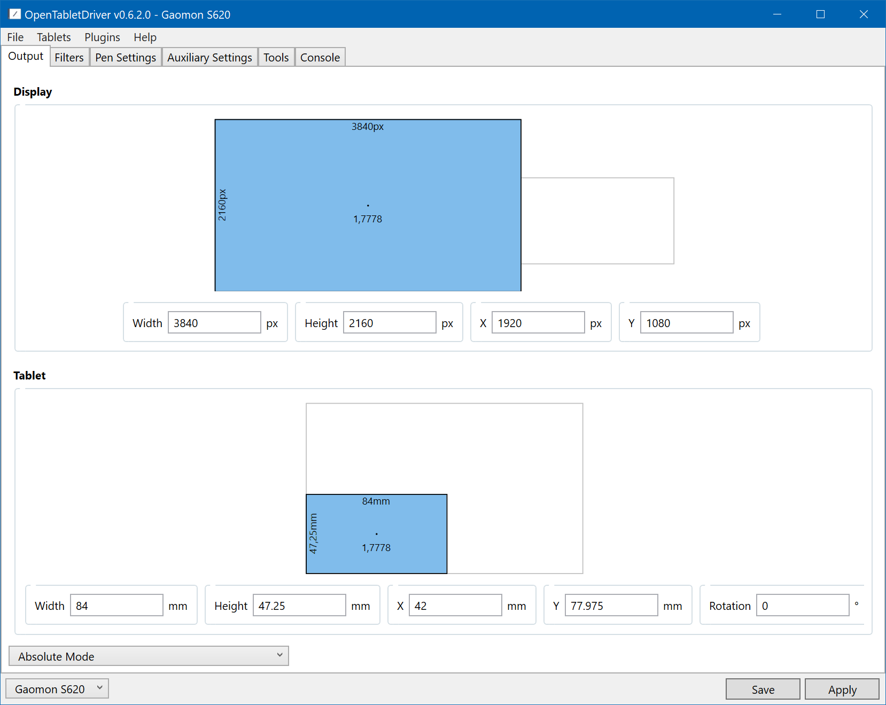Click the OpenTabletDriver app icon in title bar
This screenshot has width=886, height=705.
point(15,14)
